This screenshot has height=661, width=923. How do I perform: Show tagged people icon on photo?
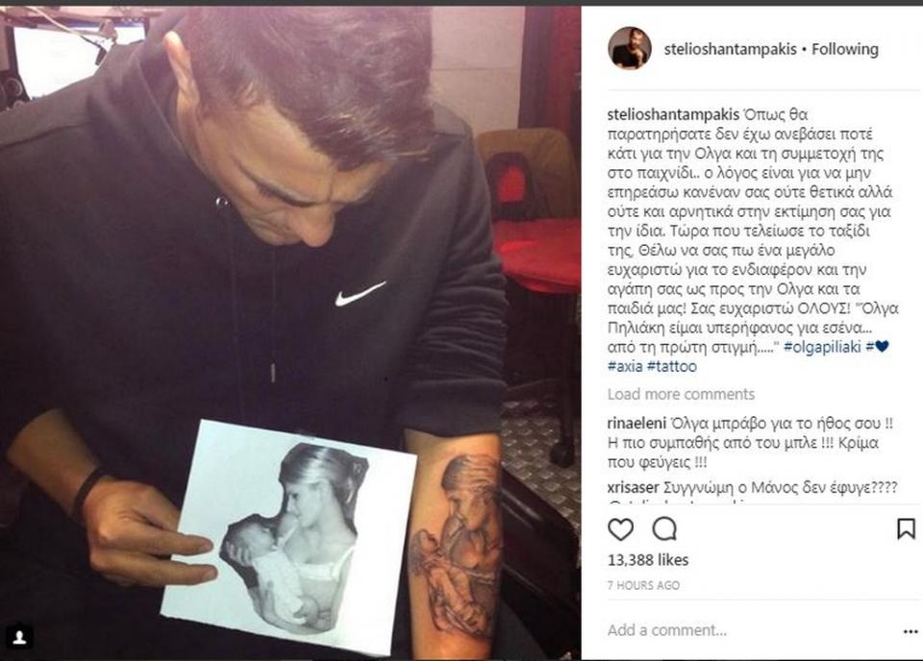pyautogui.click(x=19, y=638)
